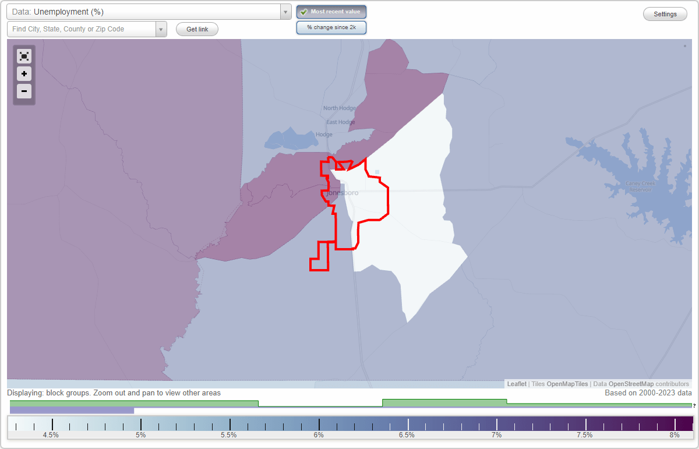
Task: Click the purple histogram bar below map
Action: click(72, 411)
